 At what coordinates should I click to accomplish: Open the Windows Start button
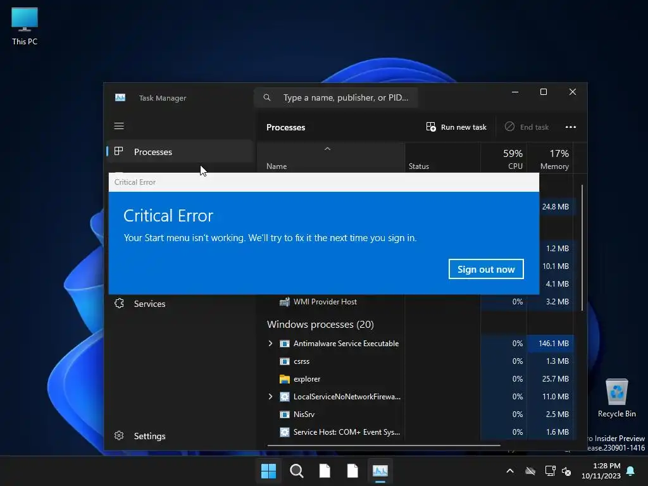point(268,471)
